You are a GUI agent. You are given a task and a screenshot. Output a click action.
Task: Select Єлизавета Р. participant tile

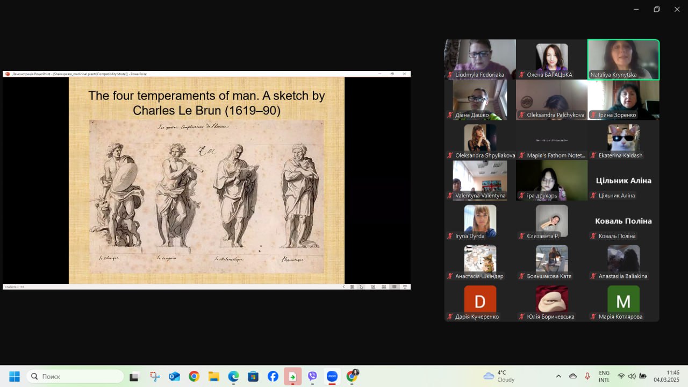(551, 220)
